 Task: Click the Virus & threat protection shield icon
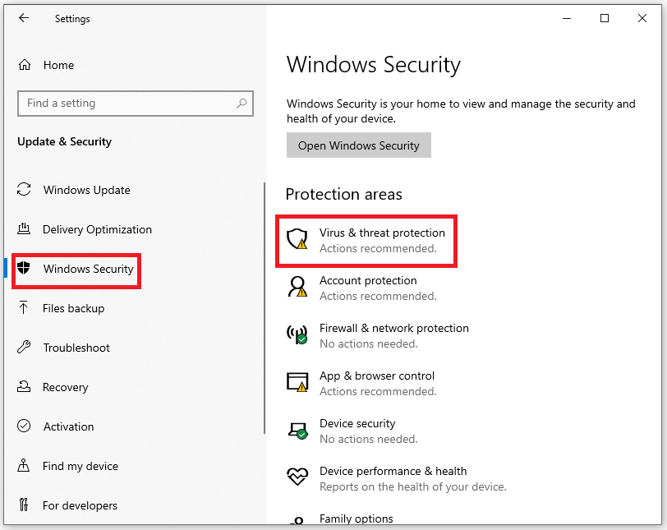297,240
